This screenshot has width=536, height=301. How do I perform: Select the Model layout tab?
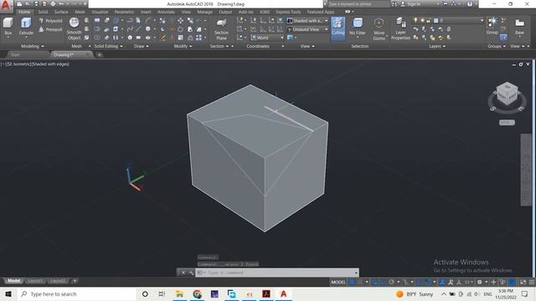click(13, 281)
